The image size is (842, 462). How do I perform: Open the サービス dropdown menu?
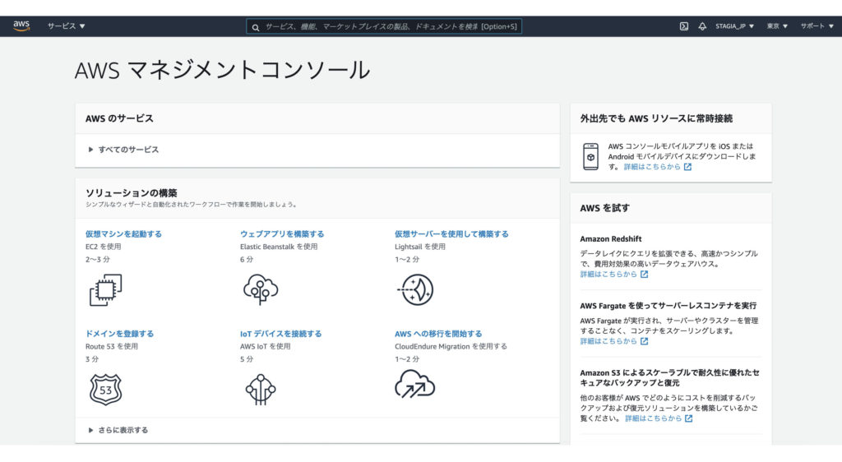66,26
